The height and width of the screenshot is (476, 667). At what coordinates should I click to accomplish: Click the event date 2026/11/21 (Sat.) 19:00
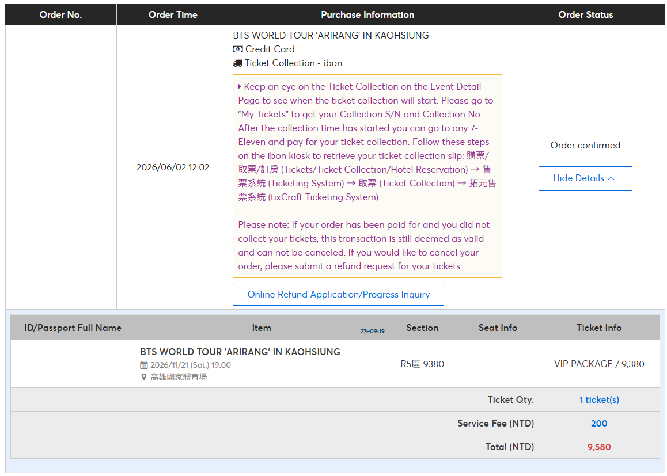191,365
